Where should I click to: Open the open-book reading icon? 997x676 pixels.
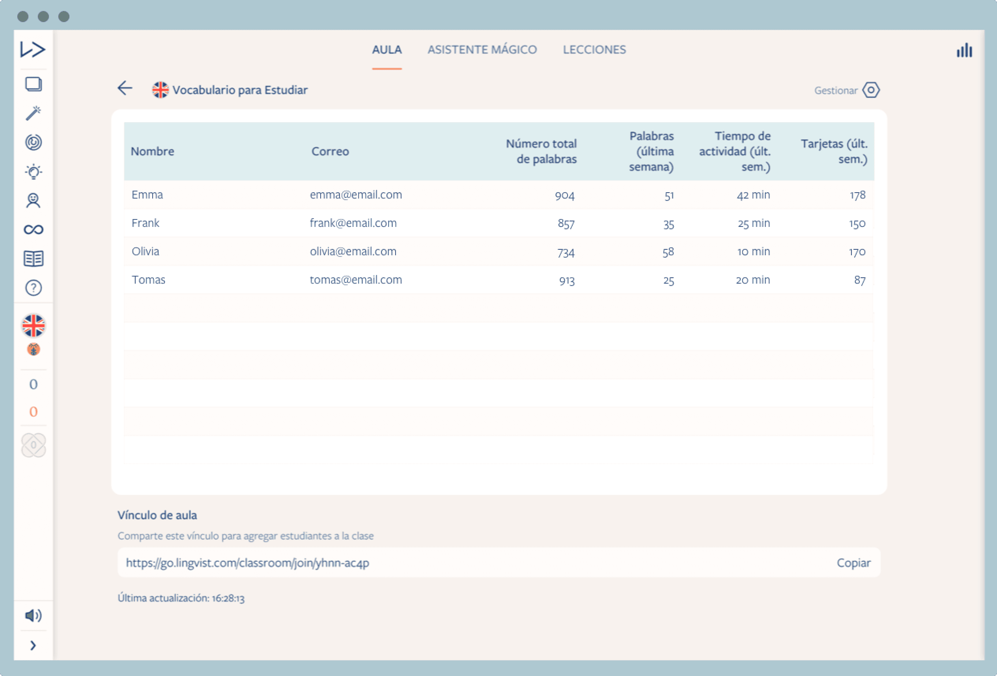click(34, 259)
